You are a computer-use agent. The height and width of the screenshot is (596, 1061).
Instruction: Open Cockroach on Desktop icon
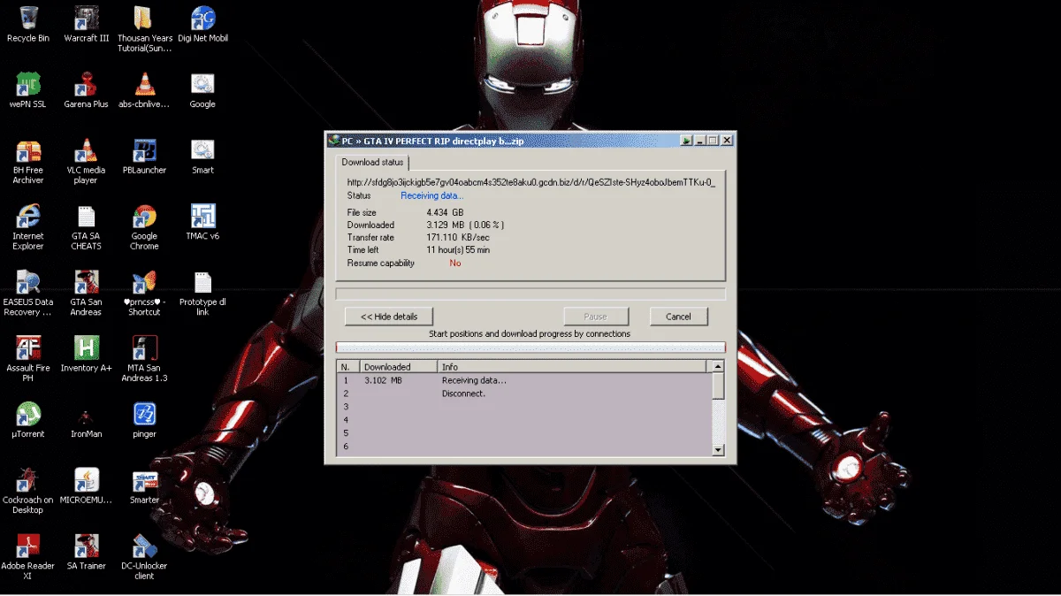pyautogui.click(x=28, y=490)
